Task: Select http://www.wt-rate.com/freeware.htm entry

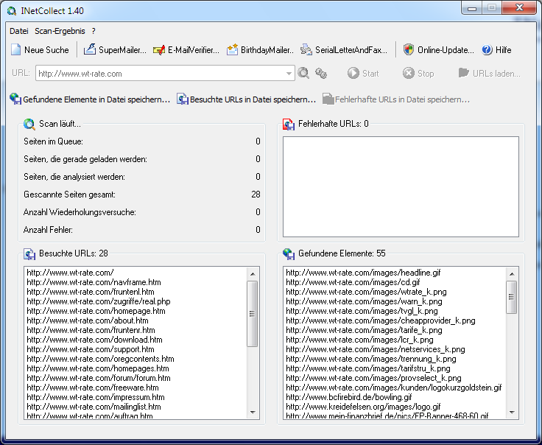Action: [x=93, y=388]
